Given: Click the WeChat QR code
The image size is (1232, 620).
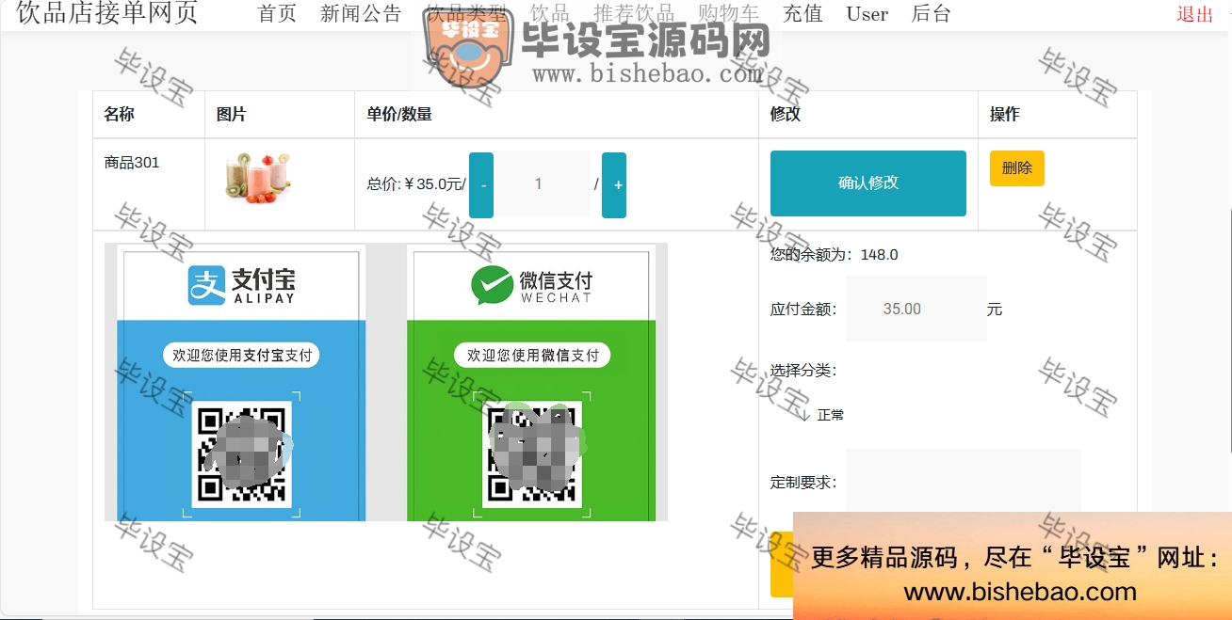Looking at the screenshot, I should coord(532,454).
